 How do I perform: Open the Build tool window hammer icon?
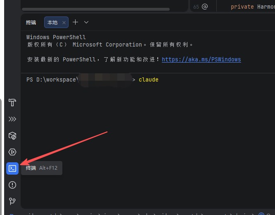12,103
